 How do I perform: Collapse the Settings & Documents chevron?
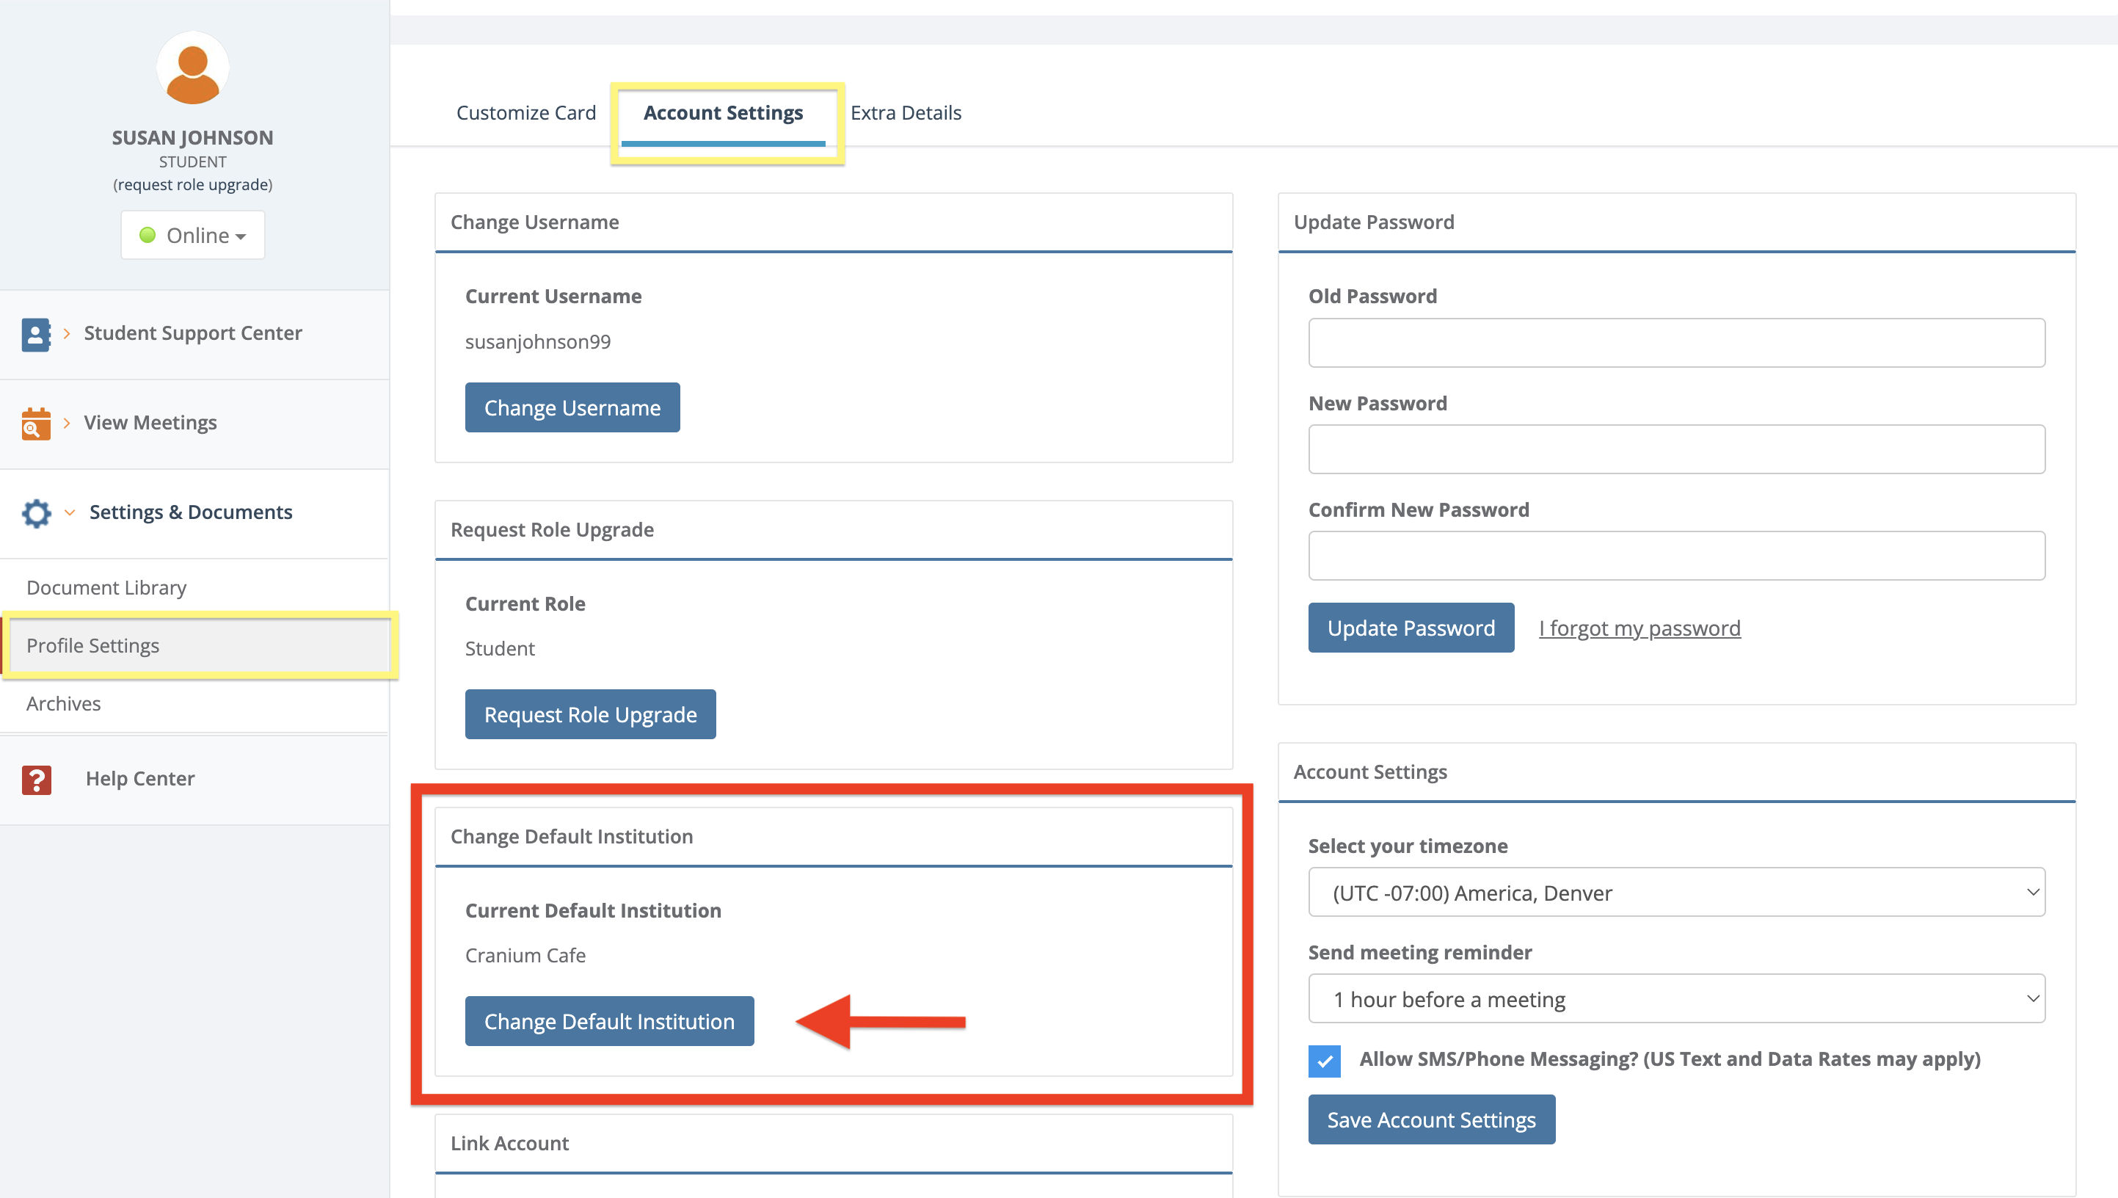(x=70, y=512)
